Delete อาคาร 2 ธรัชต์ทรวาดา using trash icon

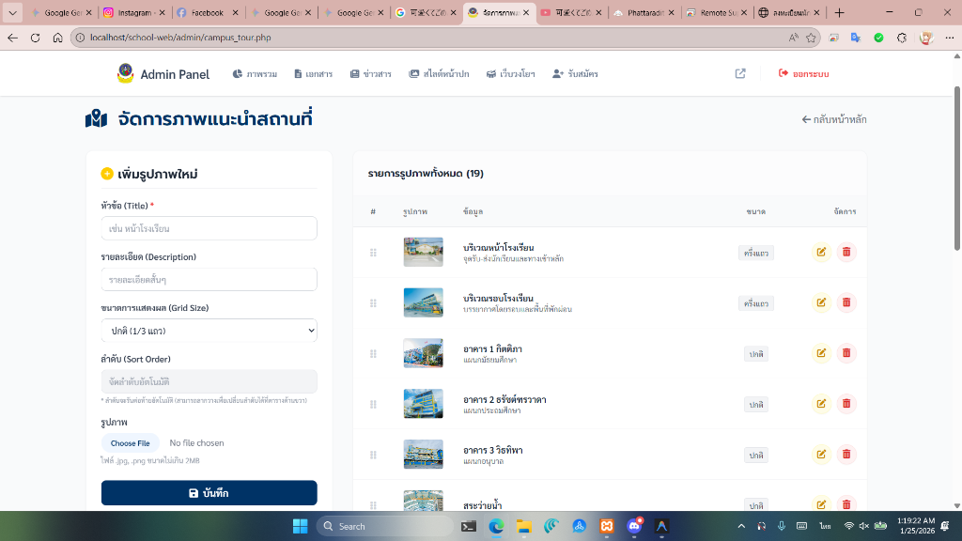click(x=847, y=404)
